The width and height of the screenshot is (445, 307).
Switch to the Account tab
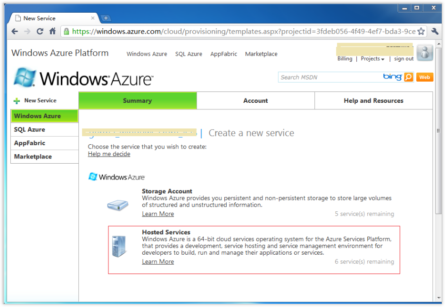tap(255, 100)
